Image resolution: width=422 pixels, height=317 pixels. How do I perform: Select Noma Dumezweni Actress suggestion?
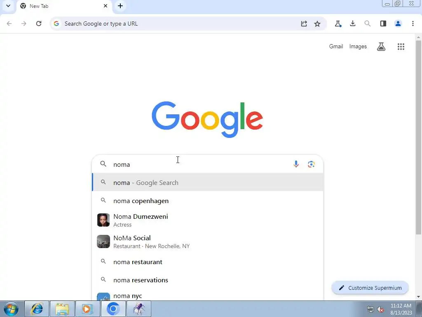208,220
